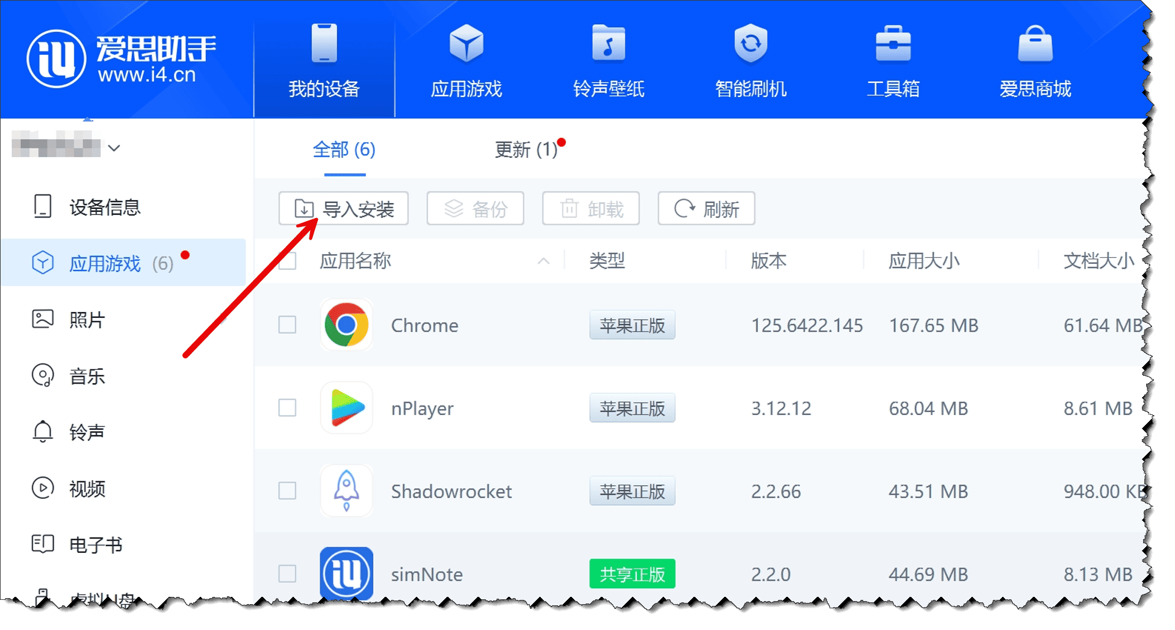The image size is (1175, 630).
Task: Click the simNote app icon
Action: pyautogui.click(x=347, y=573)
